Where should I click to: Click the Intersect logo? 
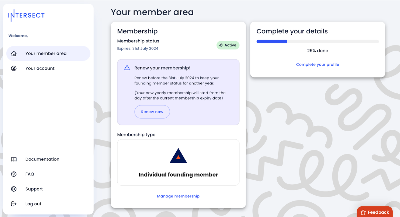point(26,15)
